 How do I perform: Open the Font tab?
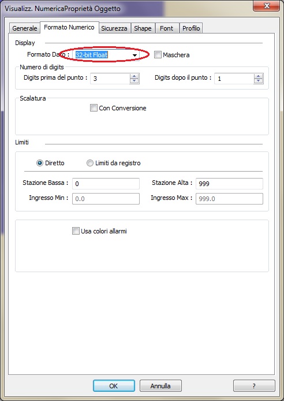[166, 28]
